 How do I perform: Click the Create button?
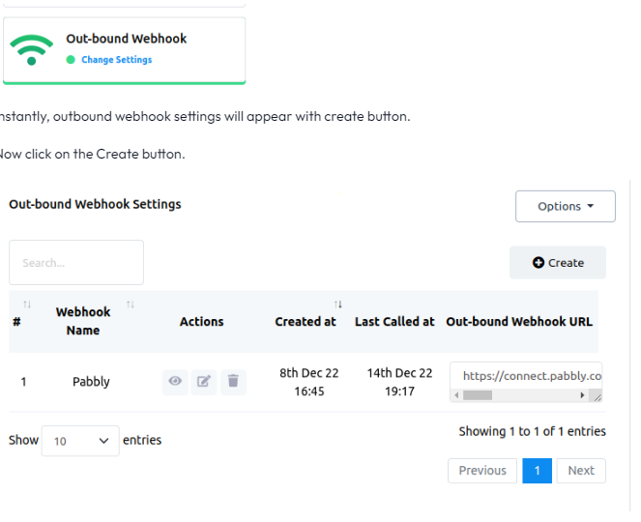pos(558,262)
